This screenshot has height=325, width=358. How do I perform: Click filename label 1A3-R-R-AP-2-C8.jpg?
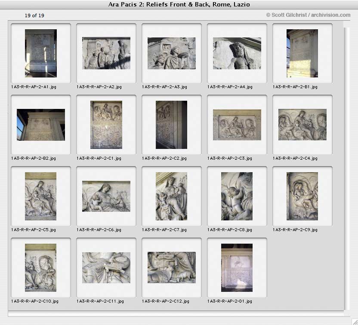(230, 230)
